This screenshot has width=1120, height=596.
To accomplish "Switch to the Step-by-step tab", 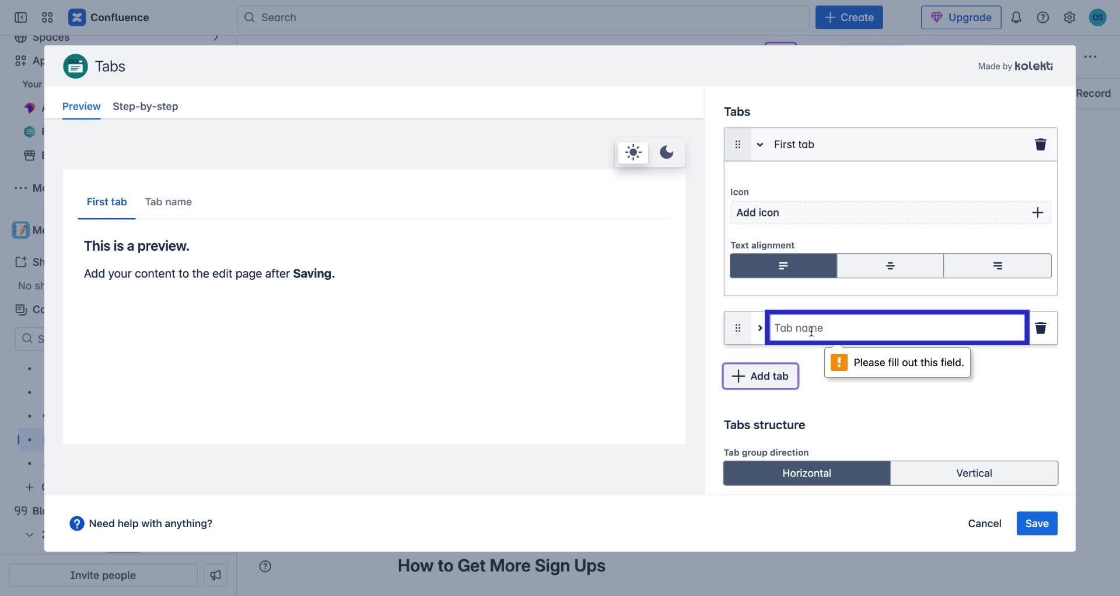I will (145, 107).
